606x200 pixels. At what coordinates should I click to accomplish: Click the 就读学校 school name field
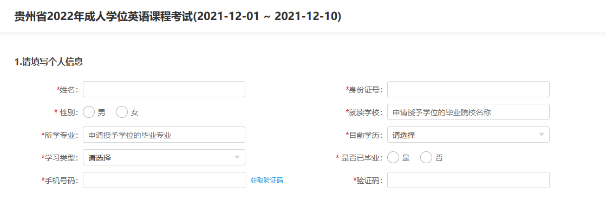pyautogui.click(x=468, y=112)
